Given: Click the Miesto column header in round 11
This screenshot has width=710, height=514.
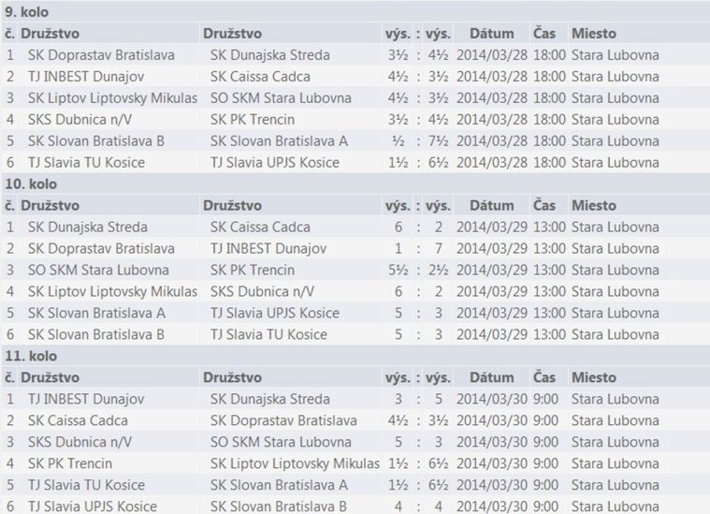Looking at the screenshot, I should click(x=594, y=377).
